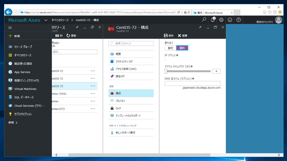Open アクティビティ ログ item

click(131, 62)
